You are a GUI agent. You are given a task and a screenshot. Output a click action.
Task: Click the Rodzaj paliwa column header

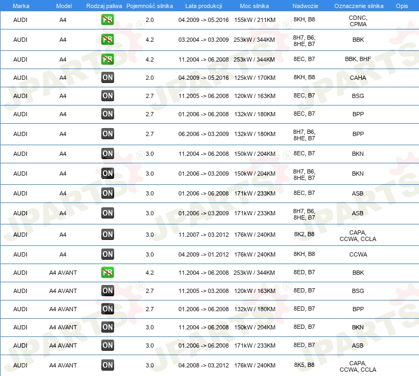(x=104, y=5)
